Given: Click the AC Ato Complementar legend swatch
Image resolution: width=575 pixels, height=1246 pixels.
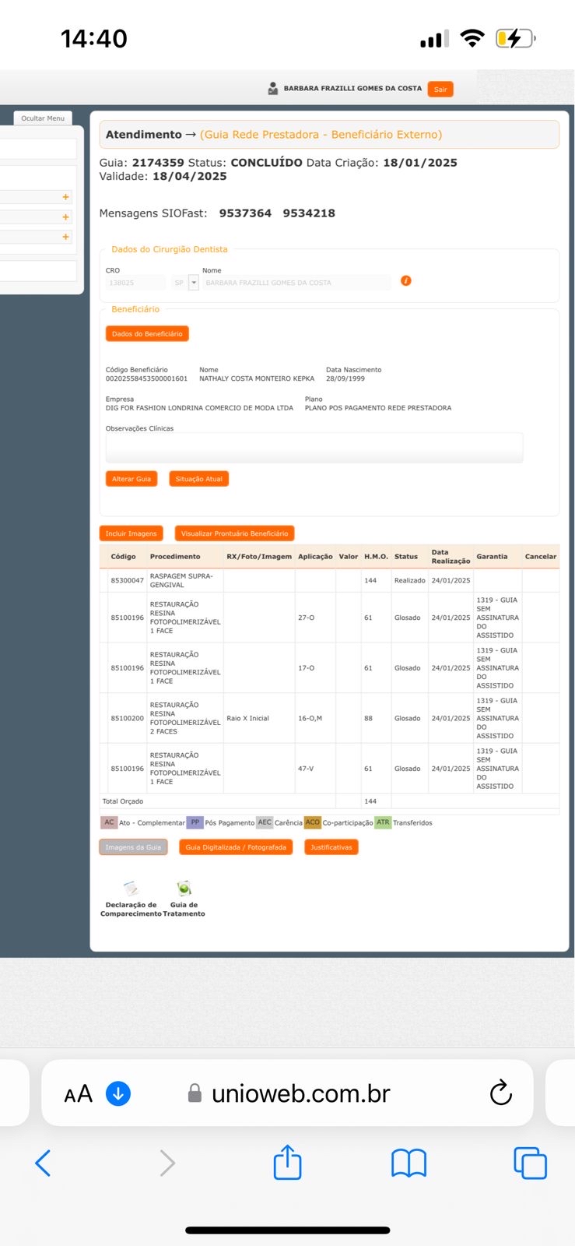Looking at the screenshot, I should click(109, 822).
